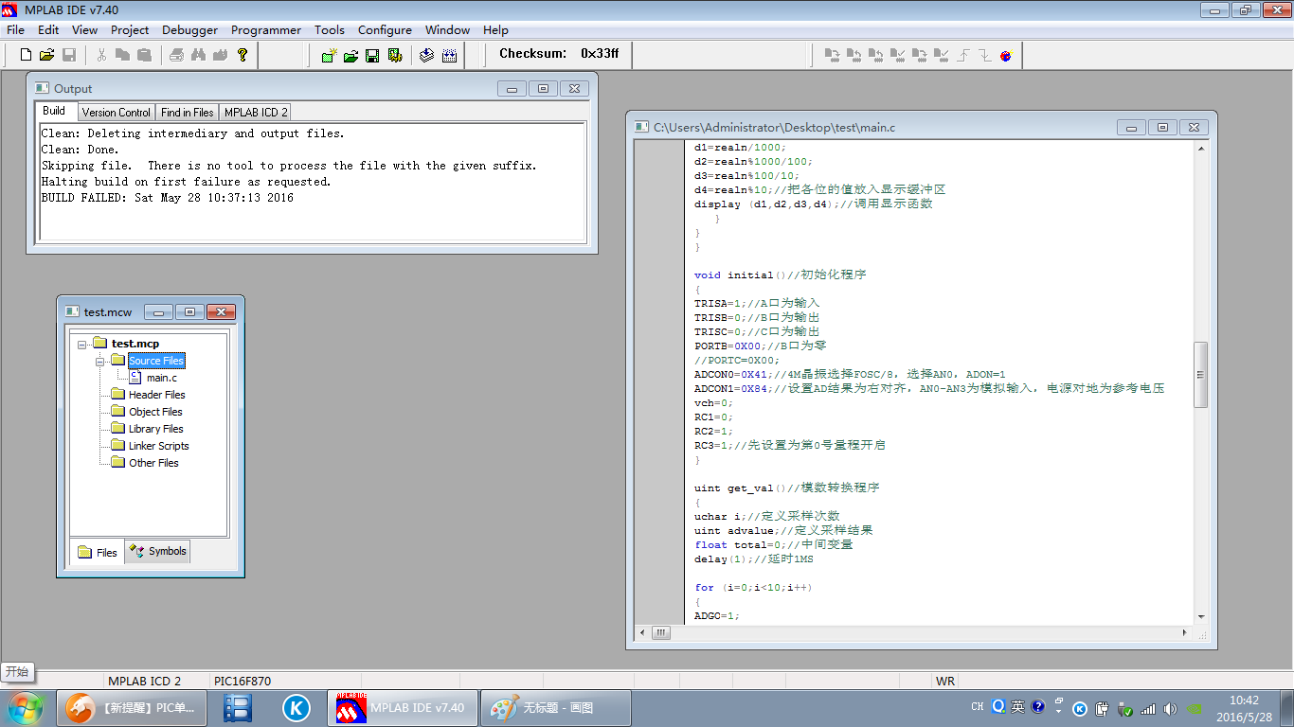The image size is (1294, 727).
Task: Select the Files tab in project window
Action: pyautogui.click(x=98, y=552)
